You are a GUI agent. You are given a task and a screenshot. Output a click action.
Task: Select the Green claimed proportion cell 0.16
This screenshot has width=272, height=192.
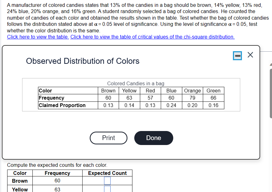(x=213, y=105)
